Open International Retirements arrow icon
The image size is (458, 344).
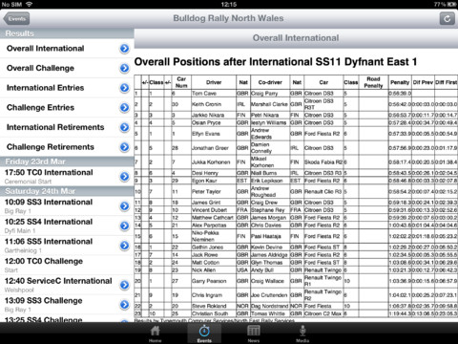click(125, 127)
